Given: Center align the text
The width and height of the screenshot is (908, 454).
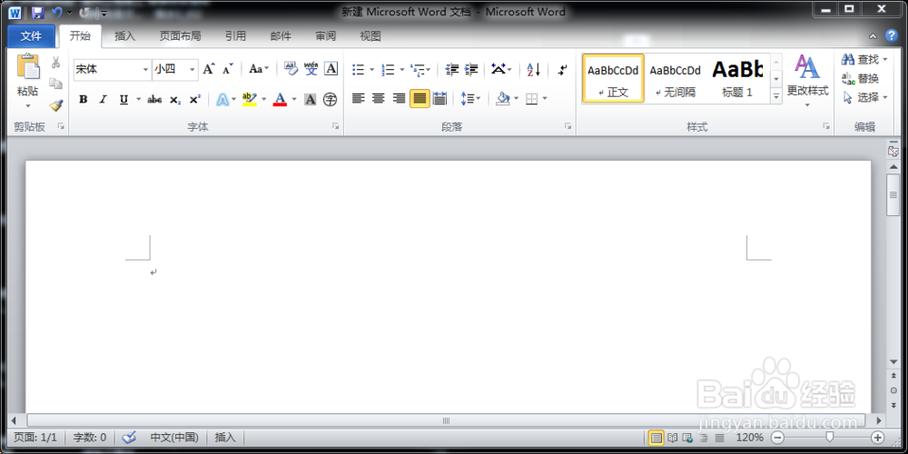Looking at the screenshot, I should (x=379, y=98).
